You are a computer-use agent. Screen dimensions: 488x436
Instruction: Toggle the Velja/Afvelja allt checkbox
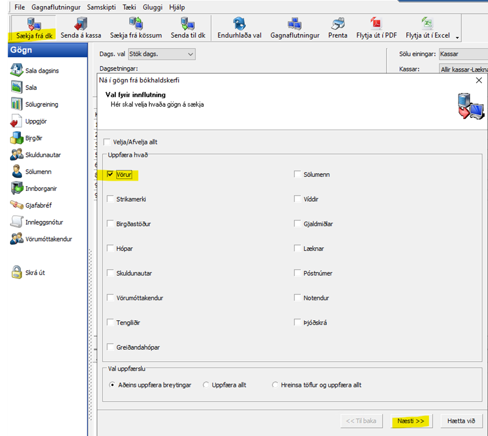point(107,142)
